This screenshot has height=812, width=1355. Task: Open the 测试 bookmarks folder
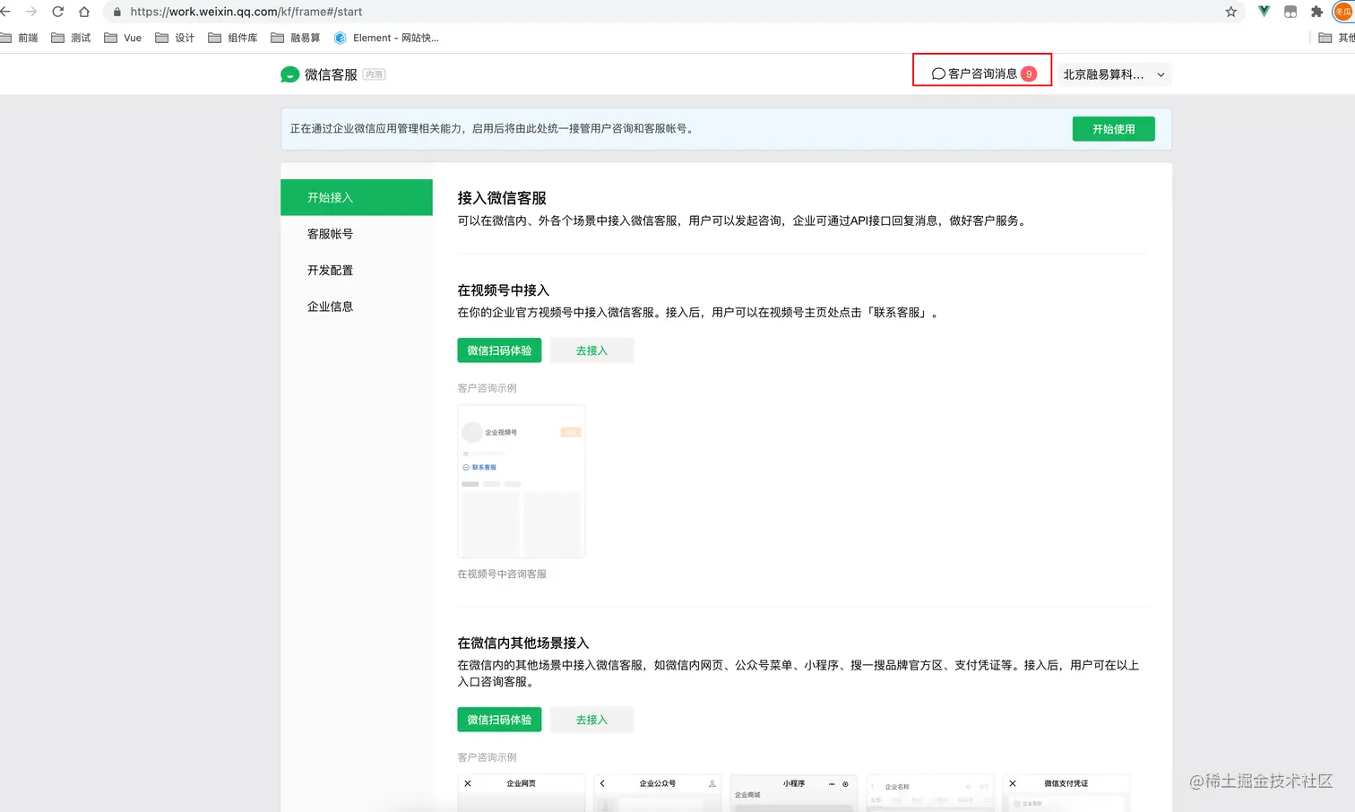(71, 38)
